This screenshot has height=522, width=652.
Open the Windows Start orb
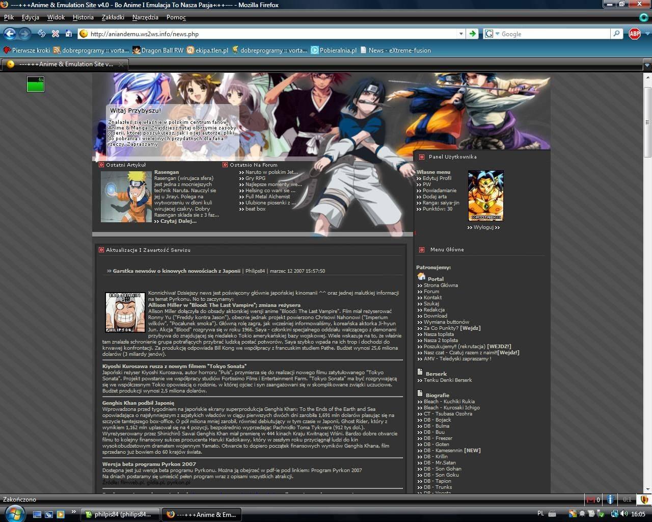pyautogui.click(x=14, y=513)
